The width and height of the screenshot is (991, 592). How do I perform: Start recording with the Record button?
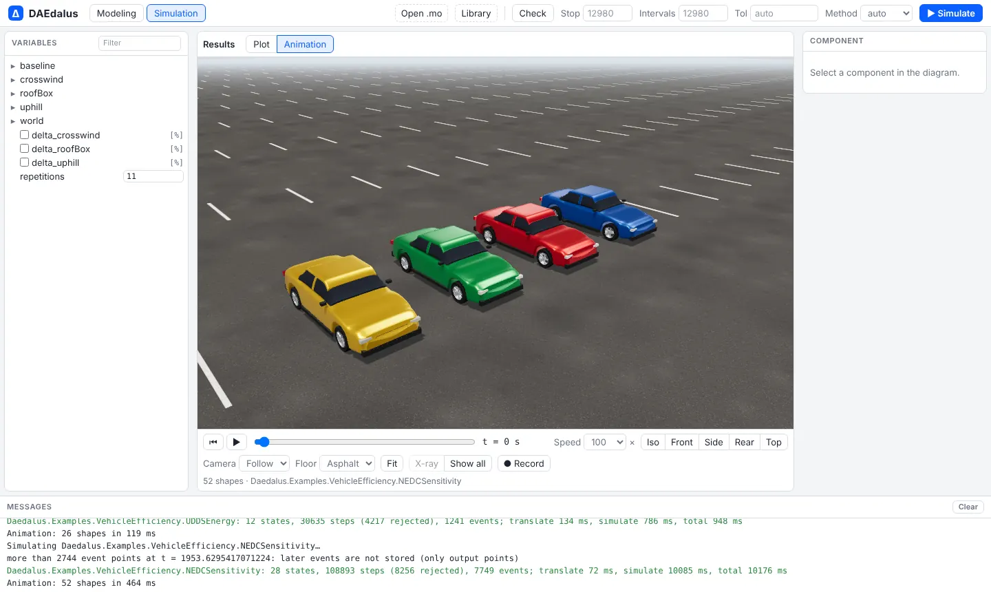[524, 463]
